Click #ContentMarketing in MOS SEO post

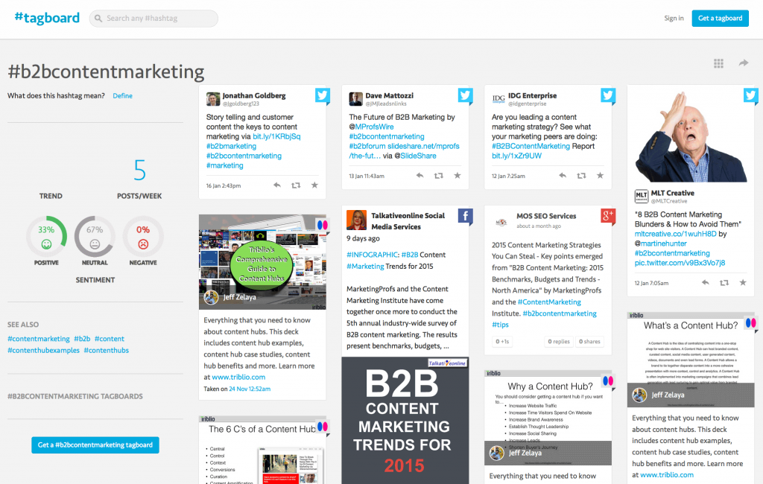(x=549, y=302)
